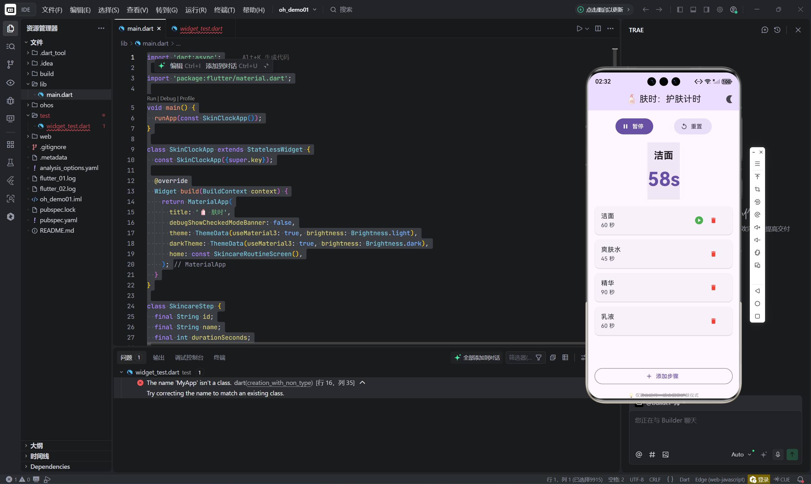The image size is (811, 484).
Task: Toggle the bottom panel layout icon
Action: (693, 9)
